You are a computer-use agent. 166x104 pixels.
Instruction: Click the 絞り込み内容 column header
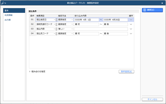(101, 16)
